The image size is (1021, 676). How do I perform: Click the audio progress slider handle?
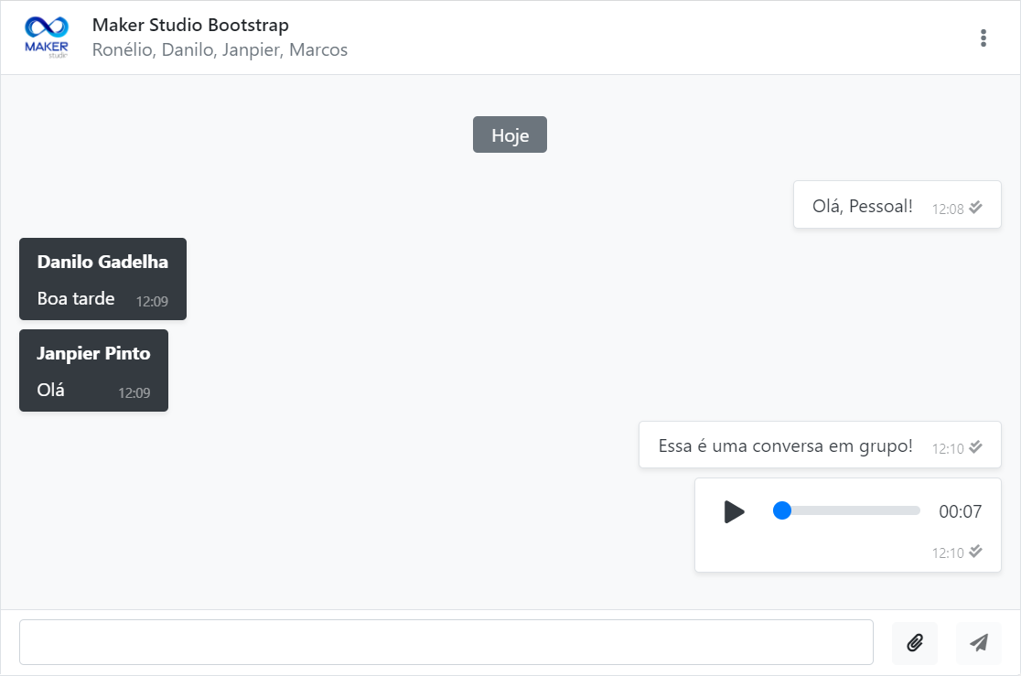coord(782,510)
